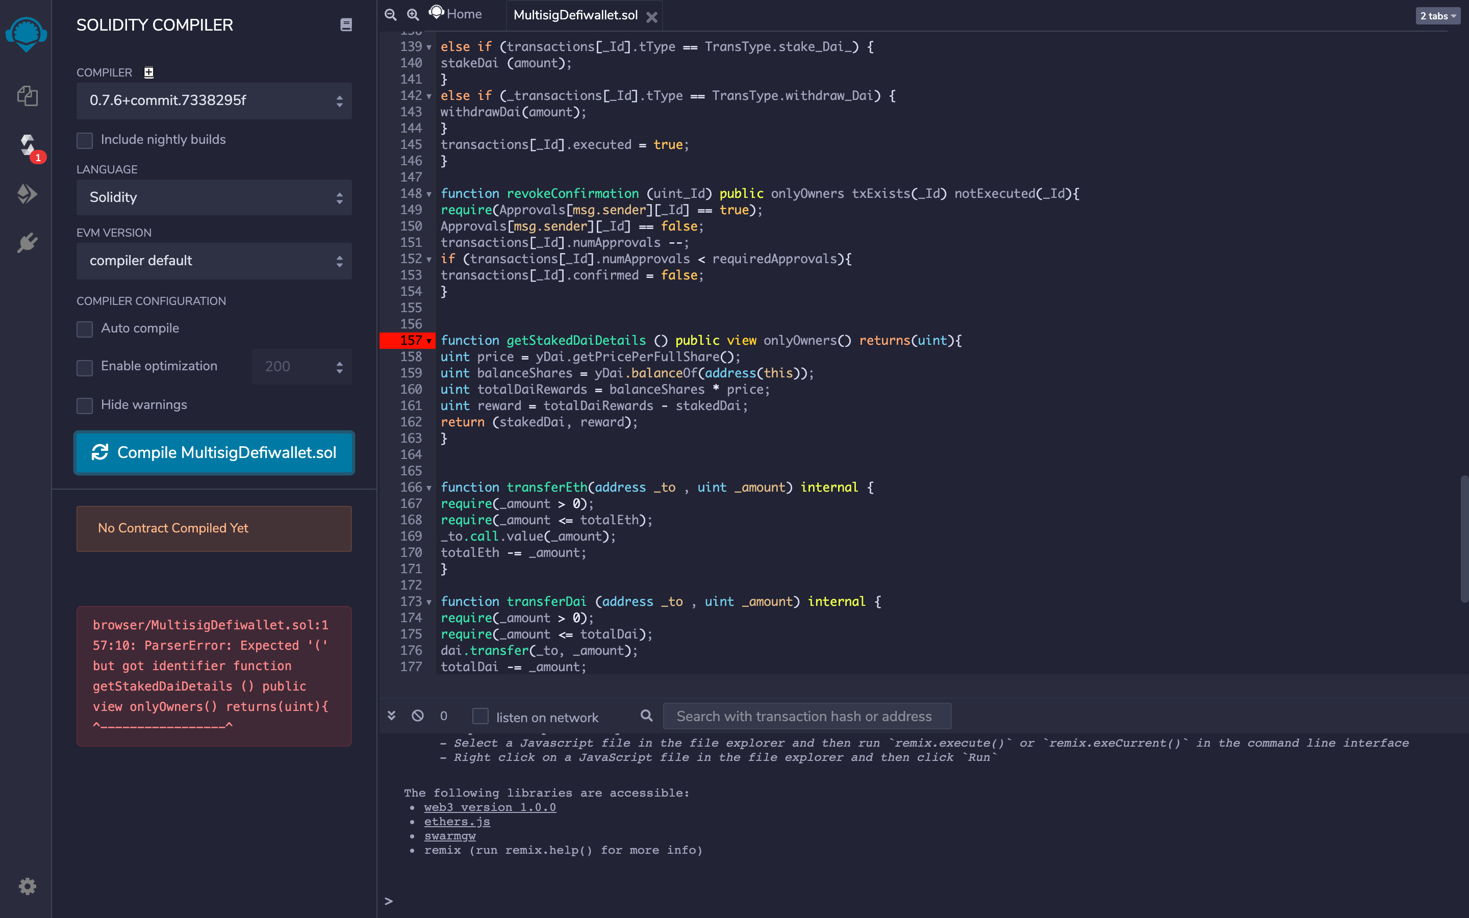
Task: Click the ParserError message box
Action: click(214, 676)
